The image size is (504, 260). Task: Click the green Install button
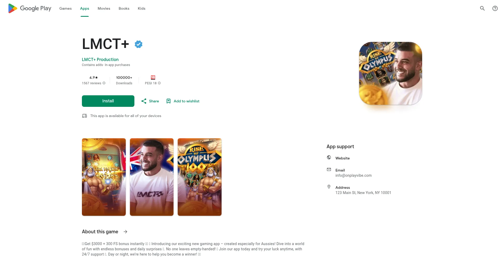(x=108, y=101)
